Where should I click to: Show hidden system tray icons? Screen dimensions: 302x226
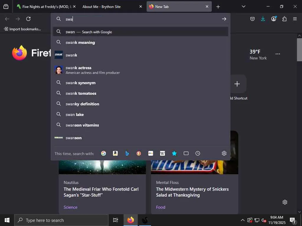[243, 220]
